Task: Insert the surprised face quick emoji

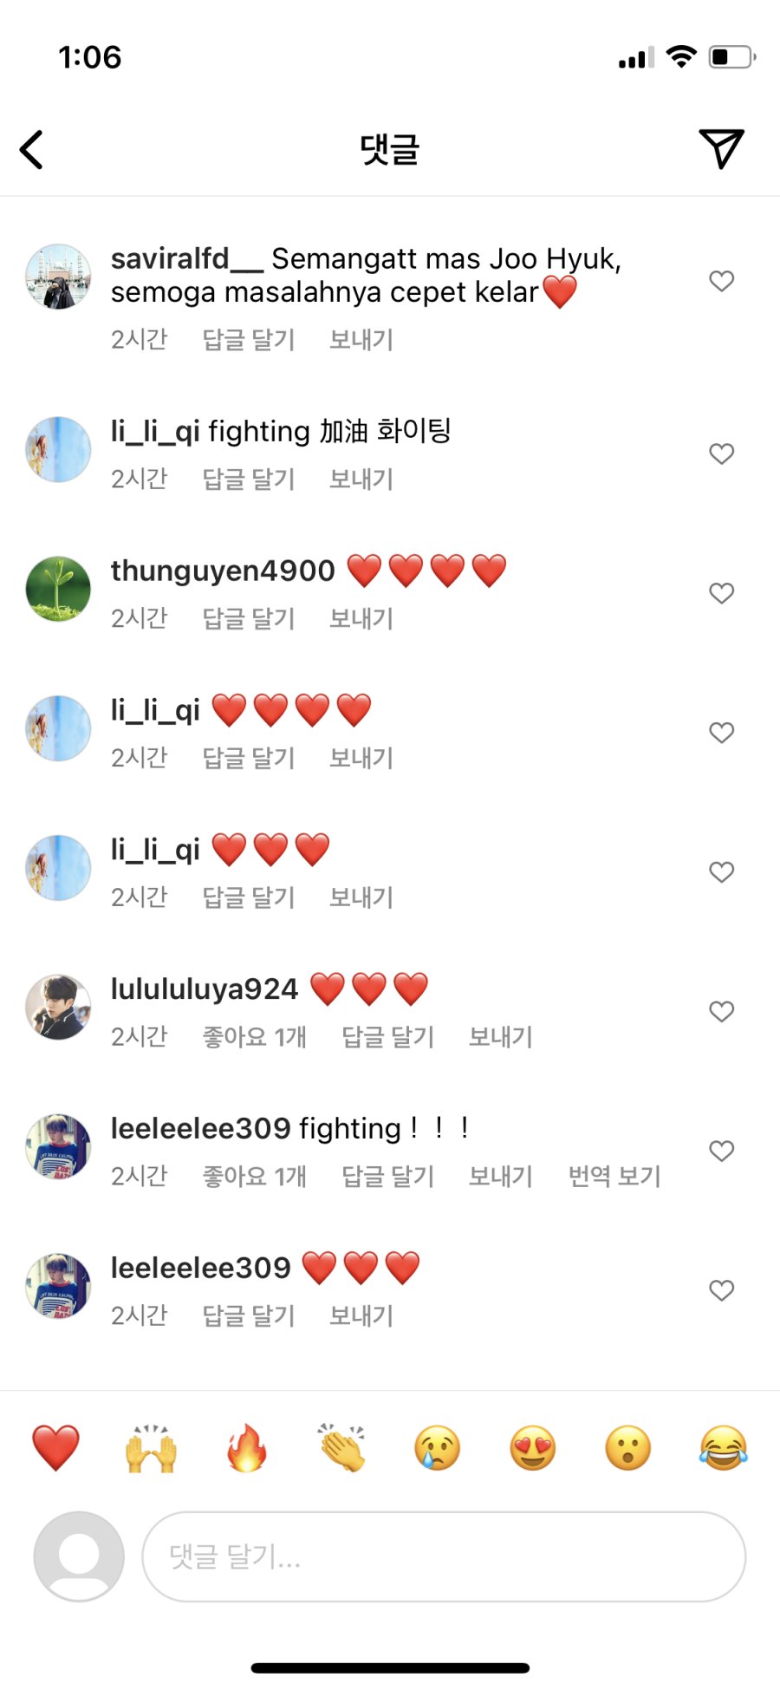Action: pos(628,1448)
